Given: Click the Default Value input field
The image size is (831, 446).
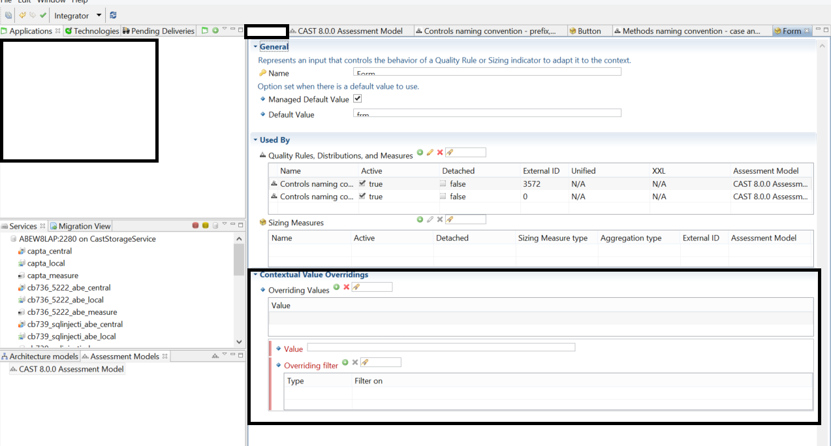Looking at the screenshot, I should coord(487,113).
